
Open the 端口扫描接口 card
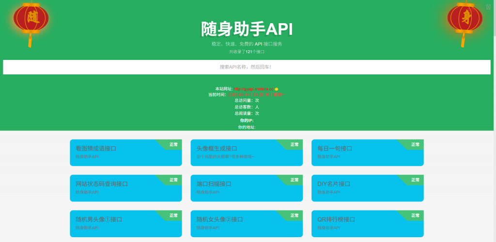point(247,188)
